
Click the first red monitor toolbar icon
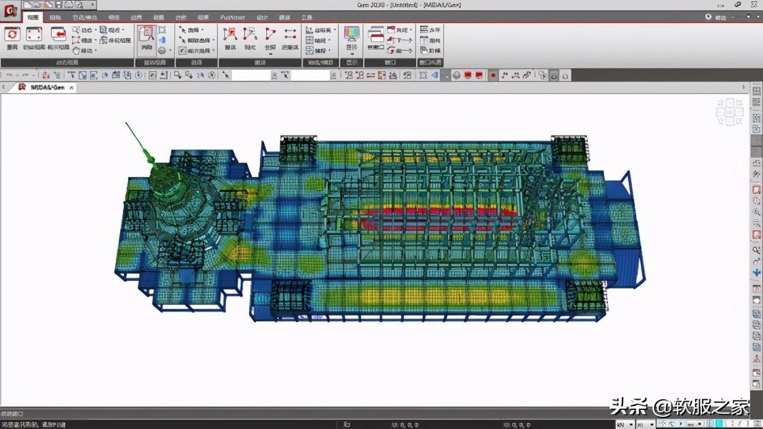tap(468, 75)
